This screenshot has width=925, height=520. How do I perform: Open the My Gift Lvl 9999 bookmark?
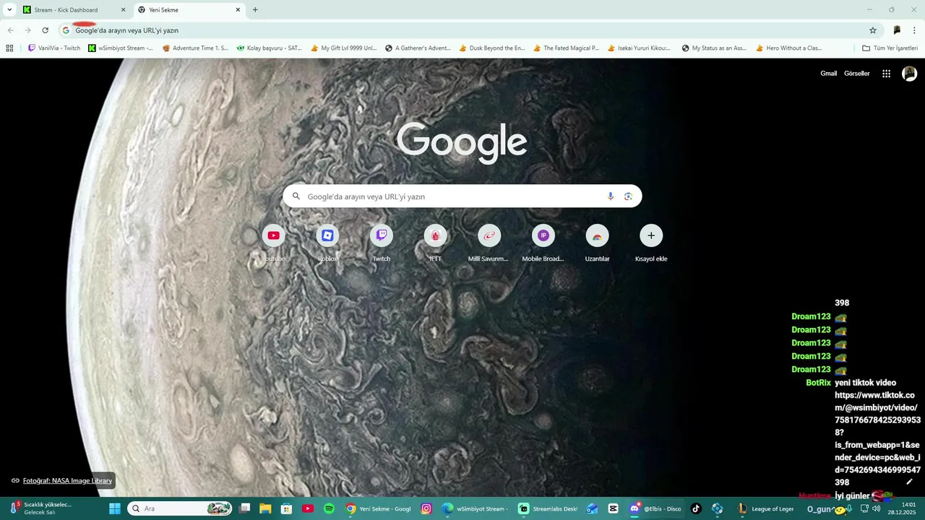click(343, 48)
